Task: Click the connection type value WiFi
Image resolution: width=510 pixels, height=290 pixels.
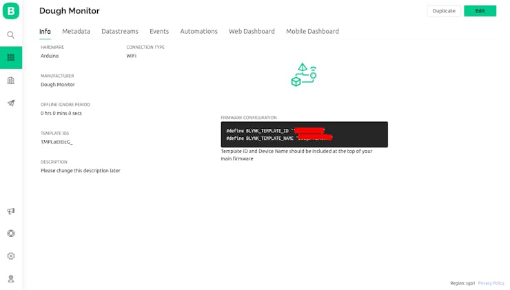Action: click(x=131, y=56)
